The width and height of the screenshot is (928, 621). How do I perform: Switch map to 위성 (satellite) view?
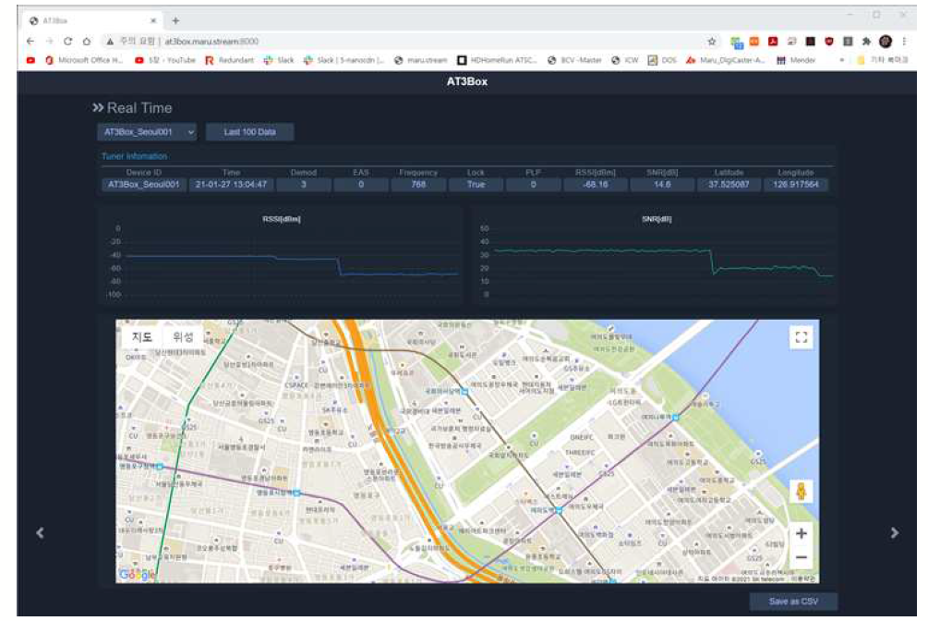pos(183,337)
